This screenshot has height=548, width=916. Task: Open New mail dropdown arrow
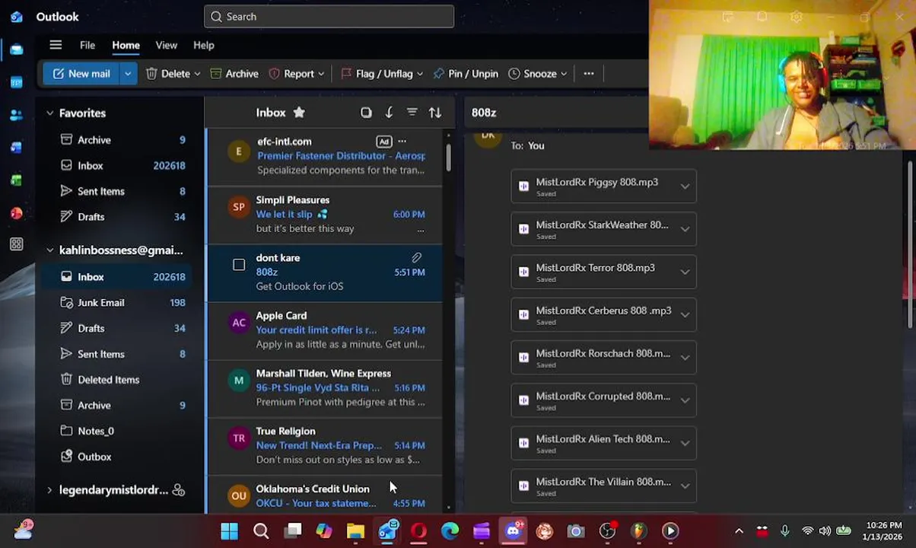click(128, 74)
